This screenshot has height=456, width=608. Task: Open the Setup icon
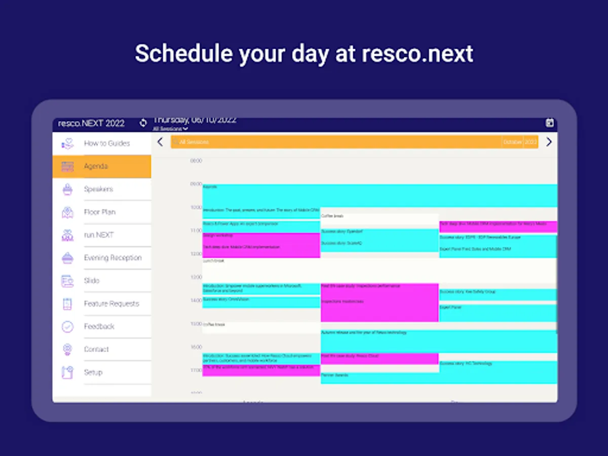(67, 372)
